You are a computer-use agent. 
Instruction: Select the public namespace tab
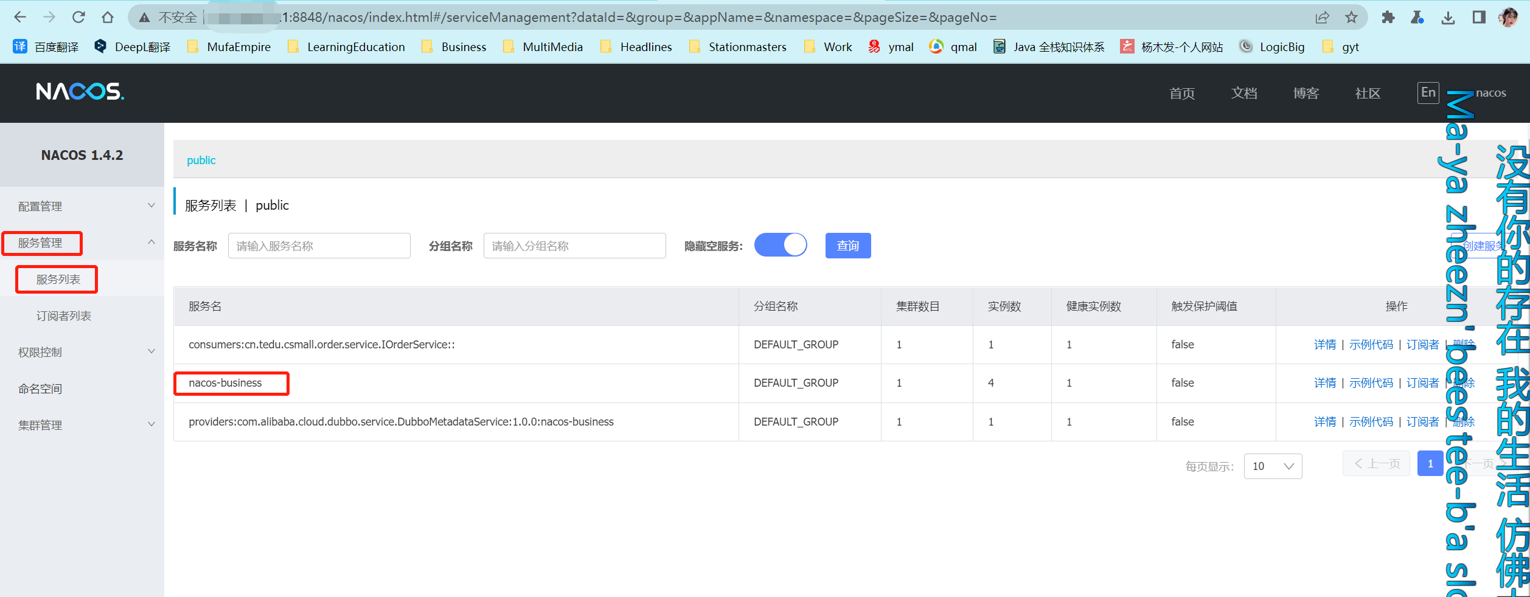(201, 160)
